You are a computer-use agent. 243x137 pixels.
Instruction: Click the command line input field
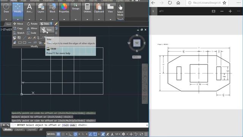(x=79, y=125)
